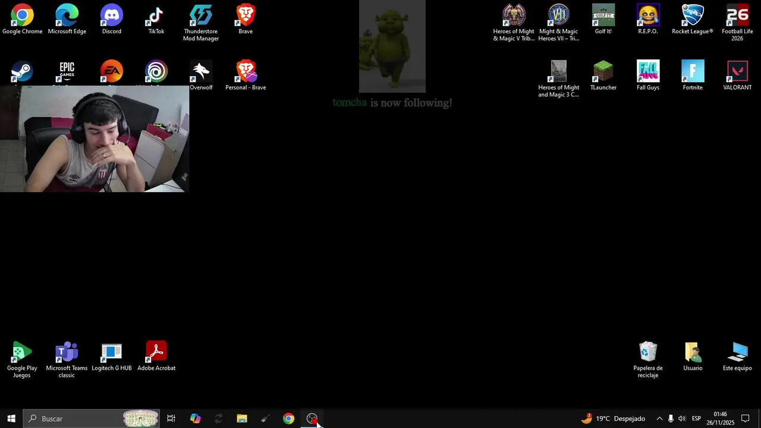Screen dimensions: 761x428
Task: Select the VALORANT desktop icon
Action: (737, 75)
